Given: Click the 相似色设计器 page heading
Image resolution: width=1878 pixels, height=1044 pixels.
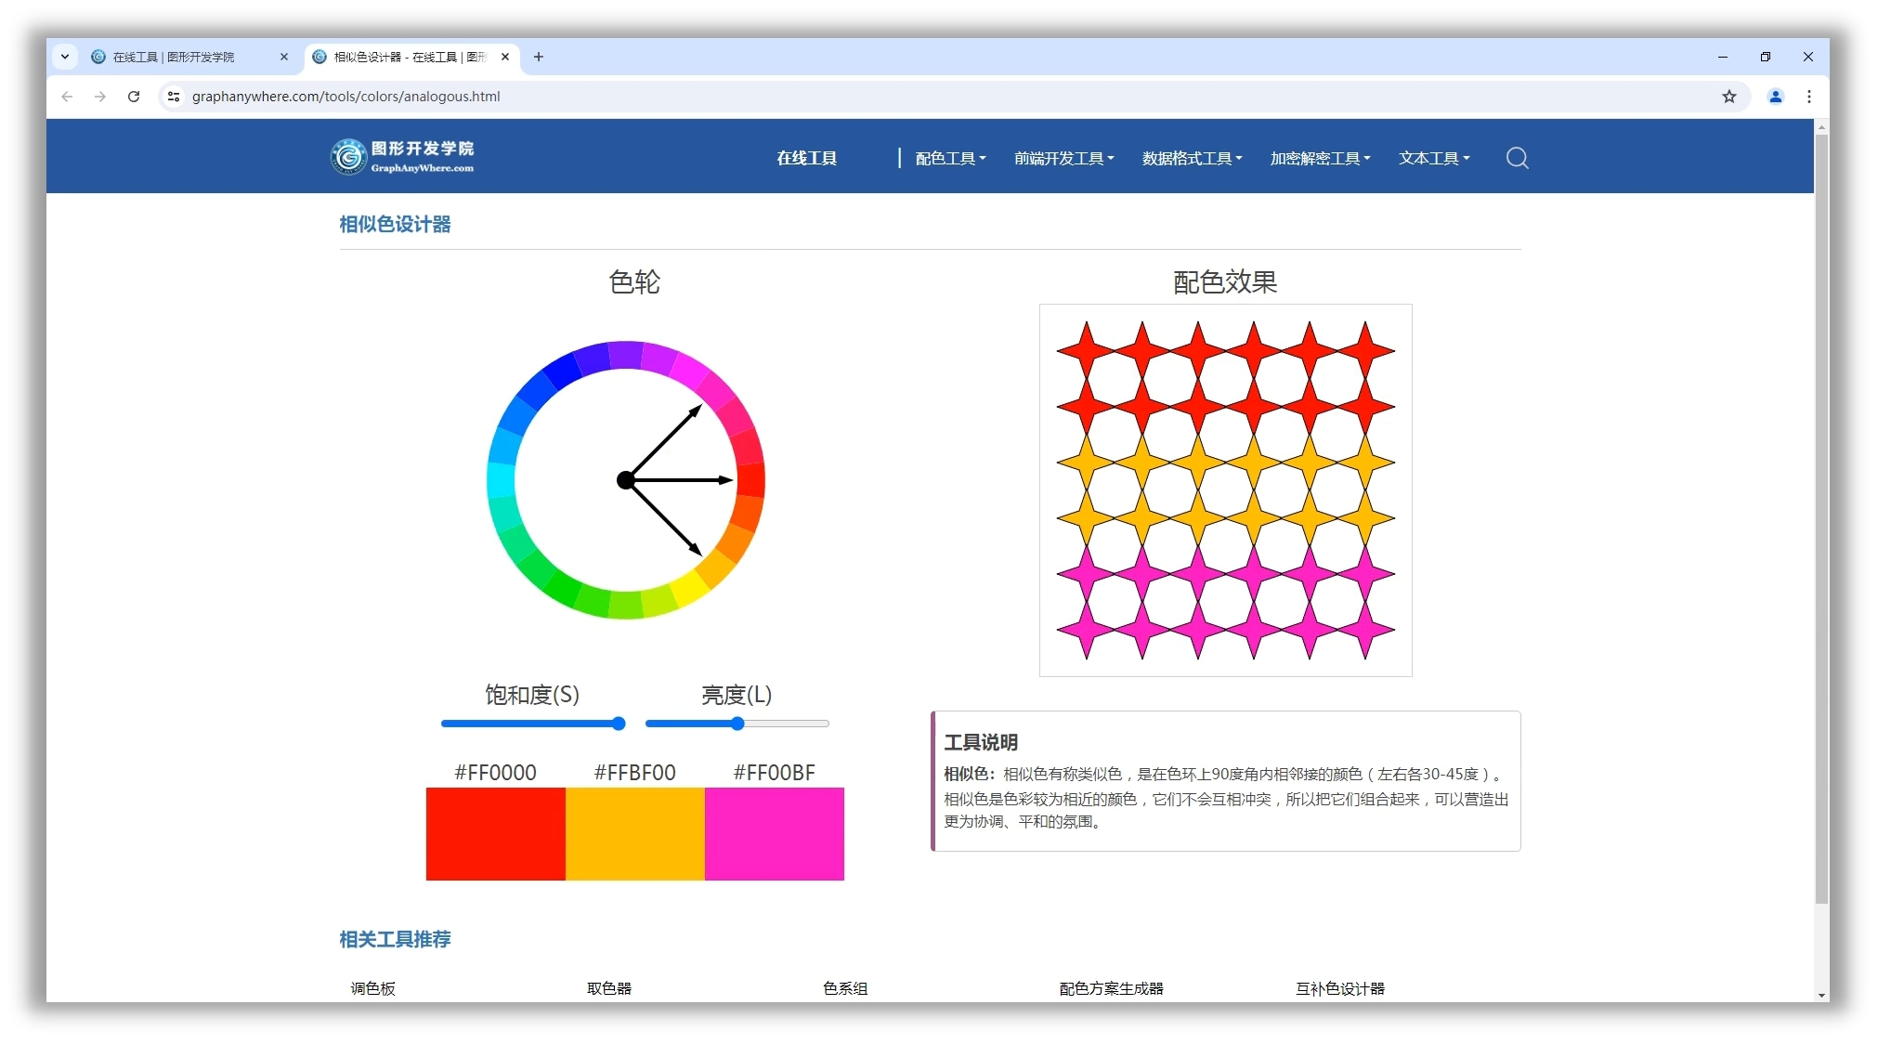Looking at the screenshot, I should [x=395, y=225].
